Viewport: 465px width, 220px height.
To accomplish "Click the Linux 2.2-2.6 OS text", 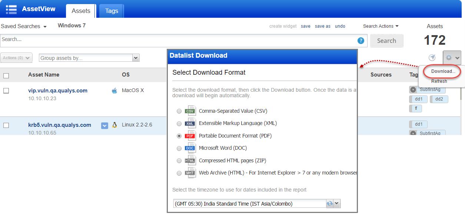I will 137,125.
